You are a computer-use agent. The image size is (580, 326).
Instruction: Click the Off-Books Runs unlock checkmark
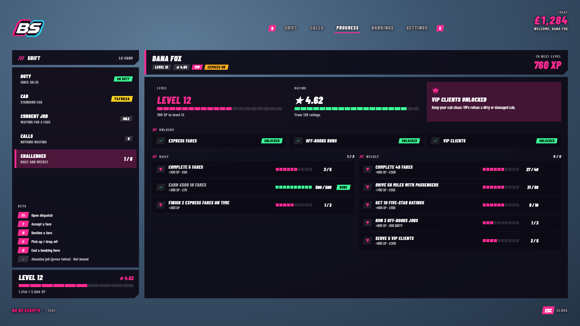pos(298,141)
